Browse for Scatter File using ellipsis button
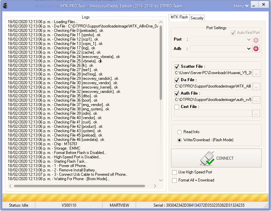This screenshot has height=211, width=271. pos(256,73)
